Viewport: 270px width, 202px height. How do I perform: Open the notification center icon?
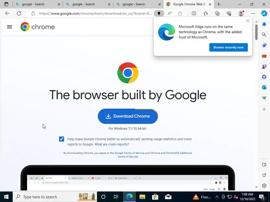pyautogui.click(x=262, y=197)
